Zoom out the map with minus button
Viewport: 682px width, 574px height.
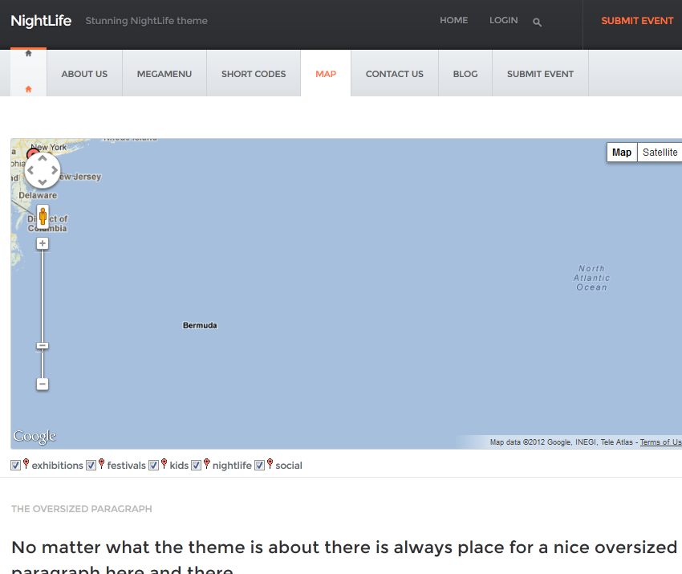point(43,384)
